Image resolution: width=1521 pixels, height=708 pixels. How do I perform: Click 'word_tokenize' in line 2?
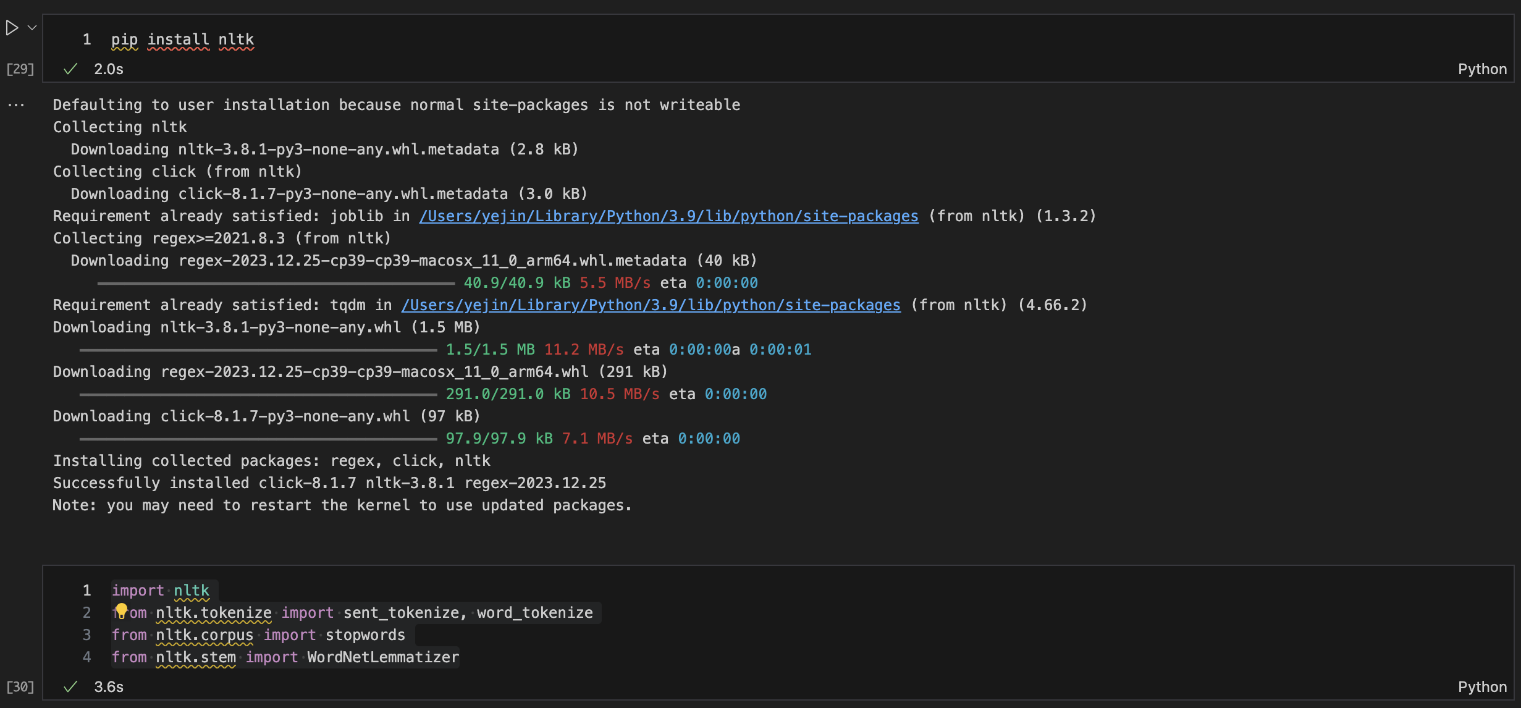point(535,613)
